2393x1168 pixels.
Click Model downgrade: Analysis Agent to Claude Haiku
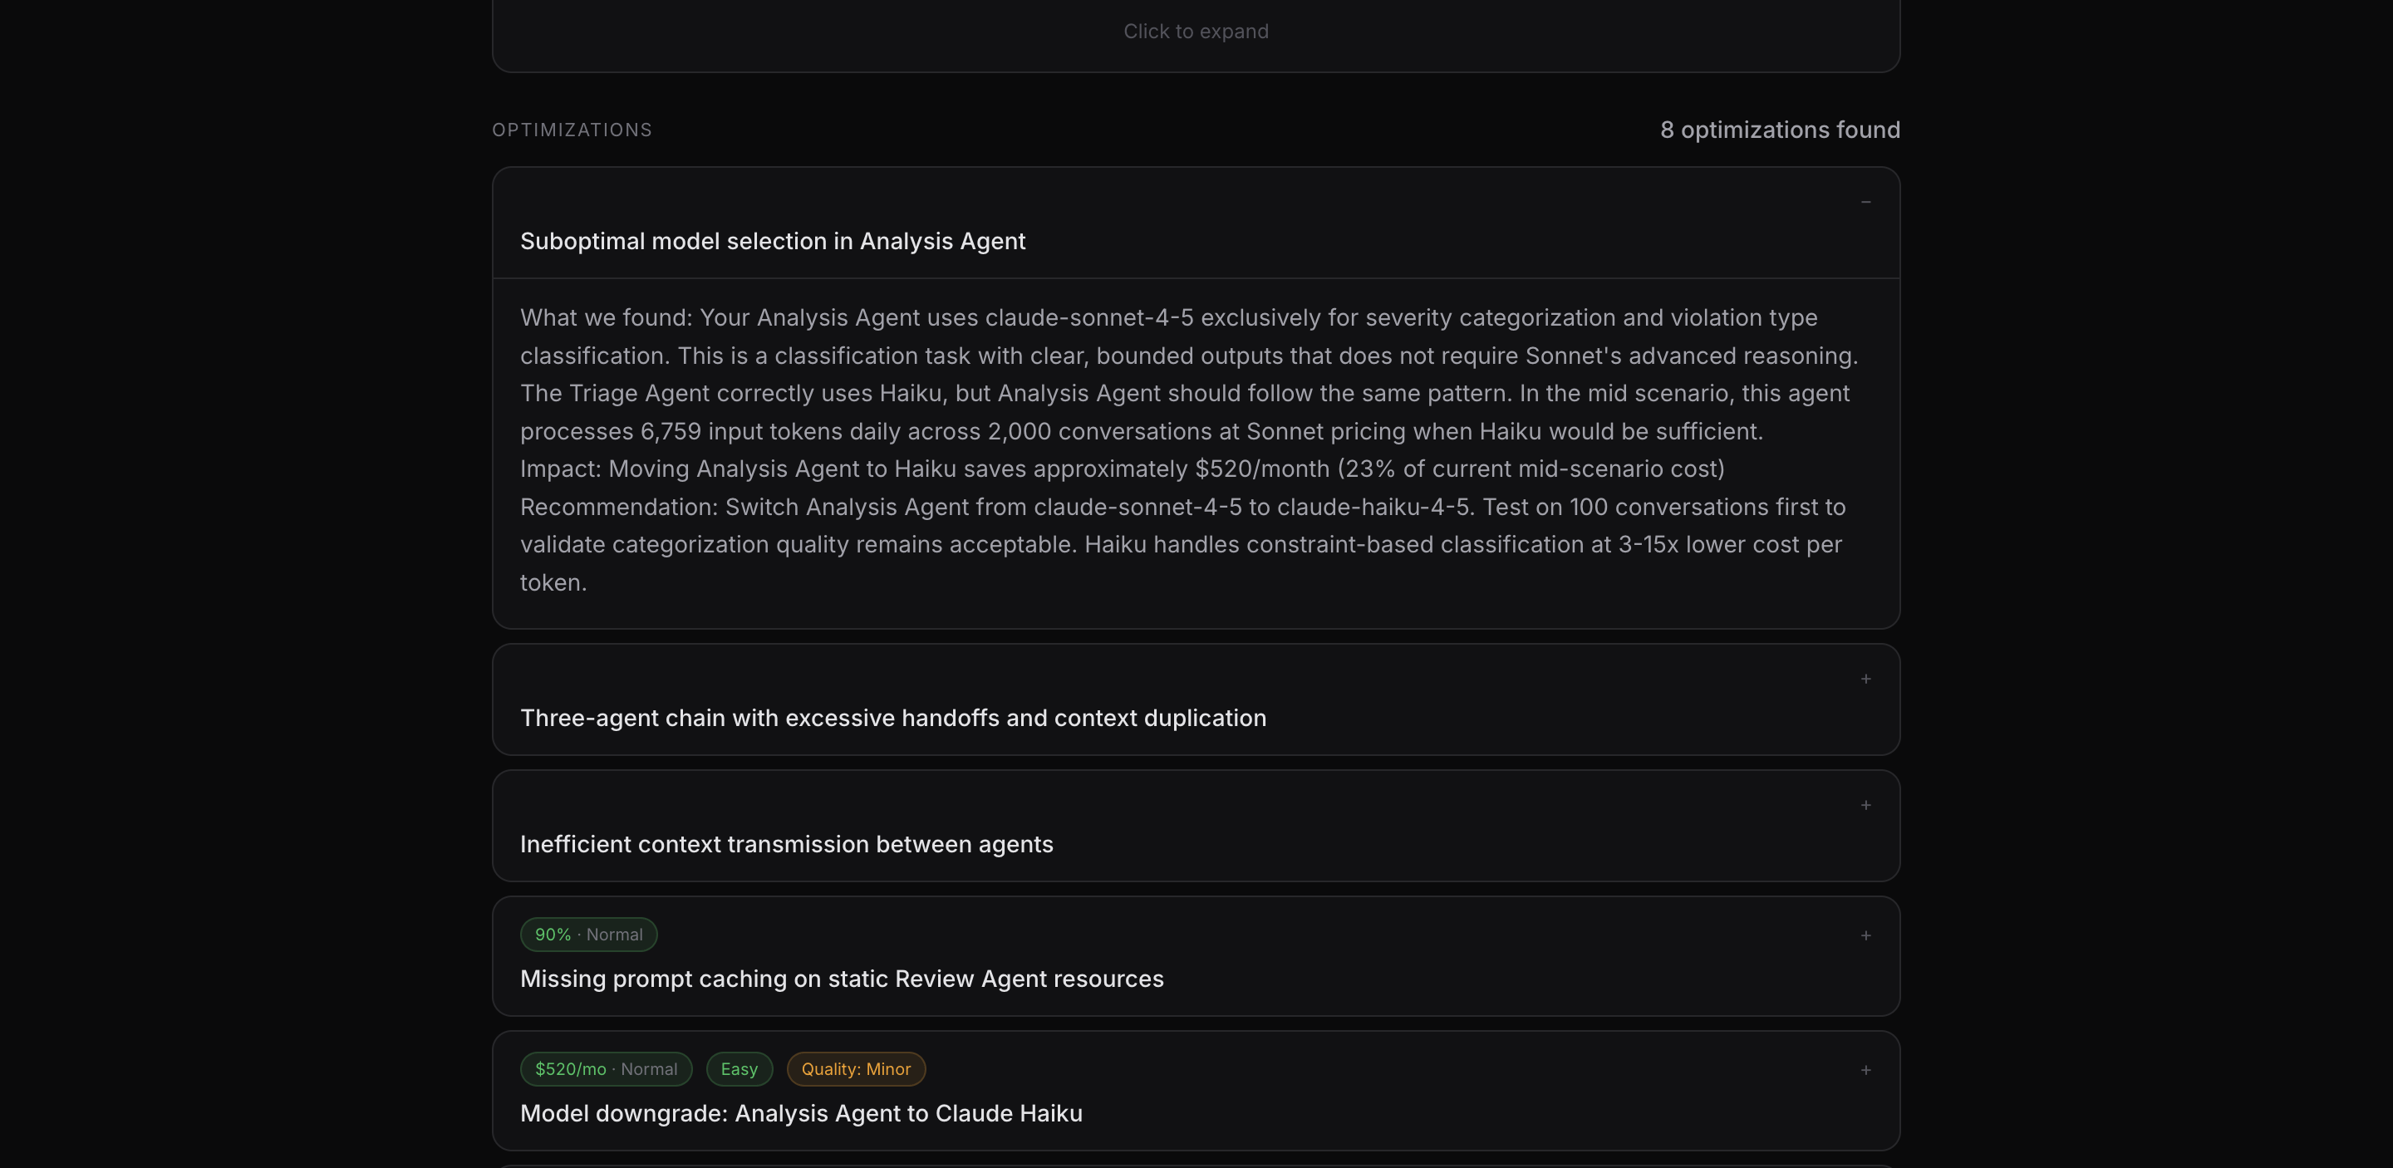(801, 1113)
